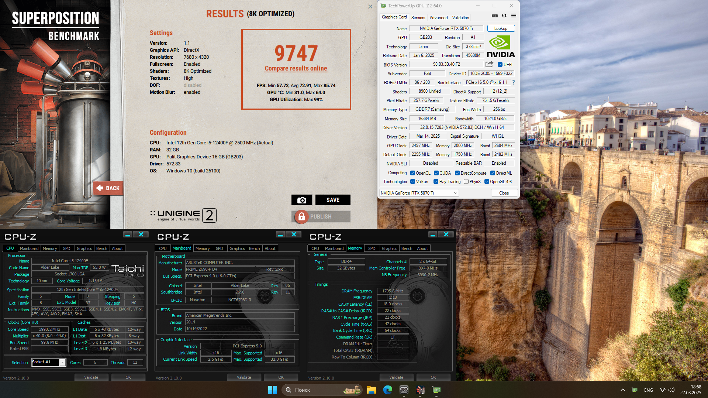Open the Compare results online link
The width and height of the screenshot is (708, 398).
(x=296, y=68)
